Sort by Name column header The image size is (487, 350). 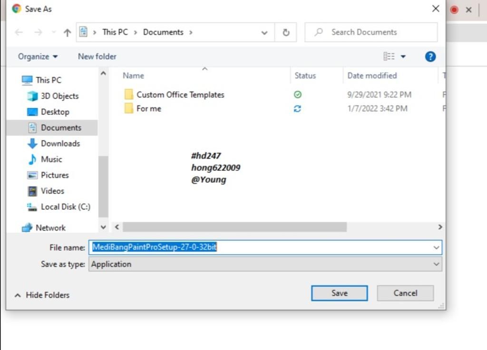[x=133, y=76]
